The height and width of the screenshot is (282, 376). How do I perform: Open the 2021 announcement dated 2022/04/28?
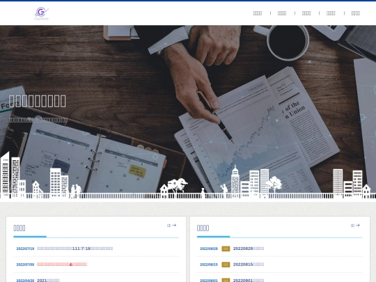coord(48,280)
